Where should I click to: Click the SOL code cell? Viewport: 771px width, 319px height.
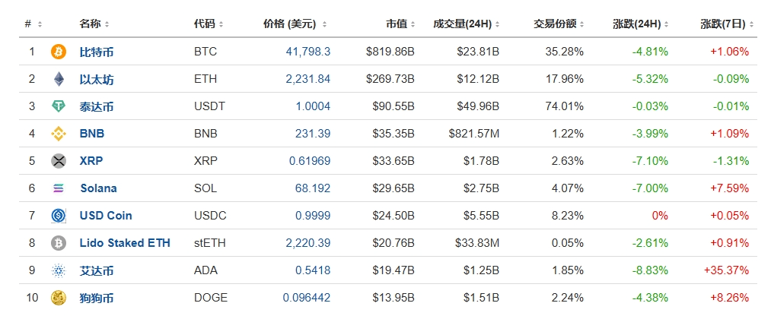pos(205,188)
